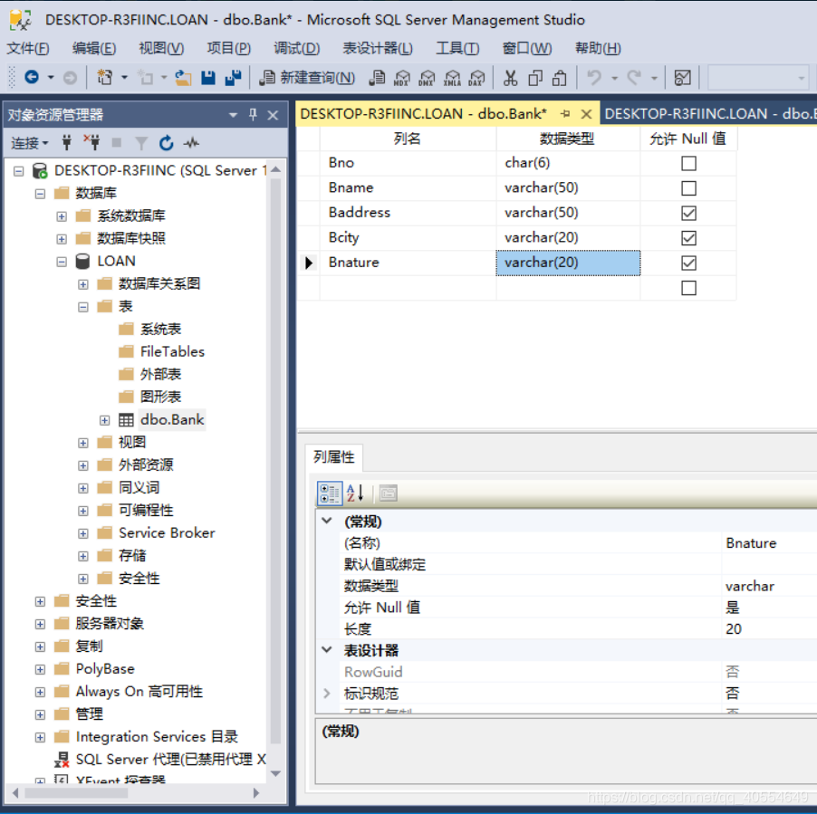Click the rightmost toolbar icon beside redo
This screenshot has height=814, width=817.
[x=683, y=78]
